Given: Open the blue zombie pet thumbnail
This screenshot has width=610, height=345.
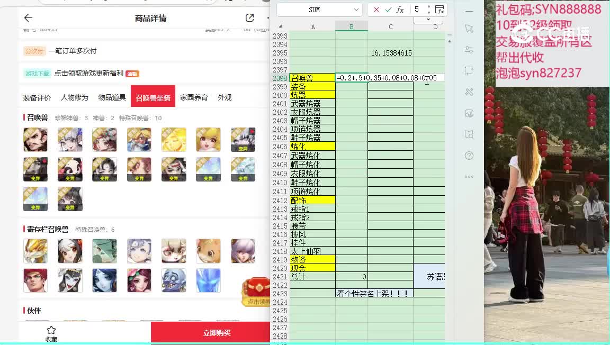Looking at the screenshot, I should point(174,280).
